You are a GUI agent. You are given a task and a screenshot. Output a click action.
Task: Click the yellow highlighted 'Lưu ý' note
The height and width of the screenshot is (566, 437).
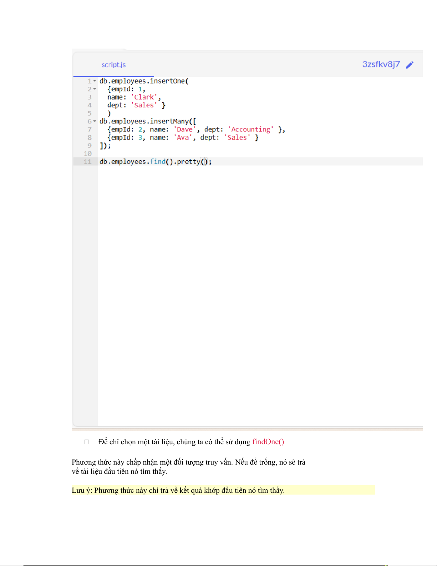(178, 490)
